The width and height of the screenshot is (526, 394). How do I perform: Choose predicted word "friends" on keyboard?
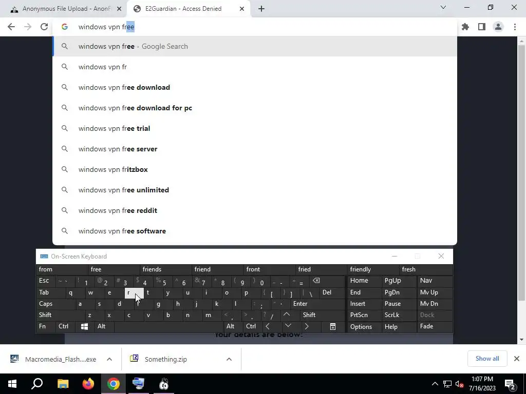pyautogui.click(x=165, y=269)
